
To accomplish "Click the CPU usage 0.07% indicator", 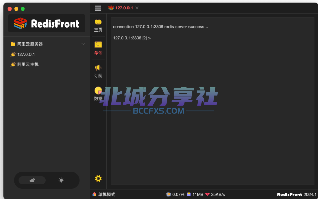I will click(x=175, y=194).
